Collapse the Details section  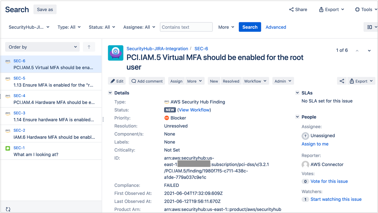coord(110,93)
